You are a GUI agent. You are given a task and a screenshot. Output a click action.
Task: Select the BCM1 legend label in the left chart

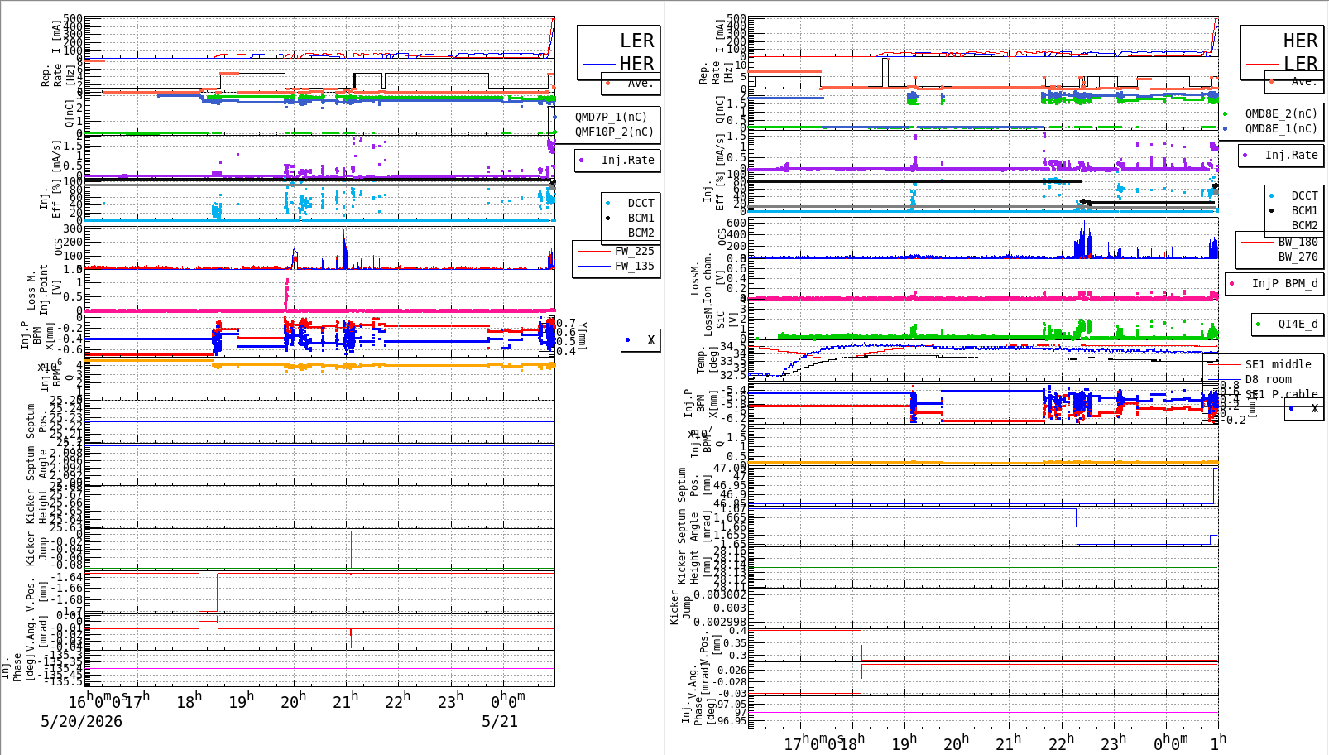pos(641,218)
